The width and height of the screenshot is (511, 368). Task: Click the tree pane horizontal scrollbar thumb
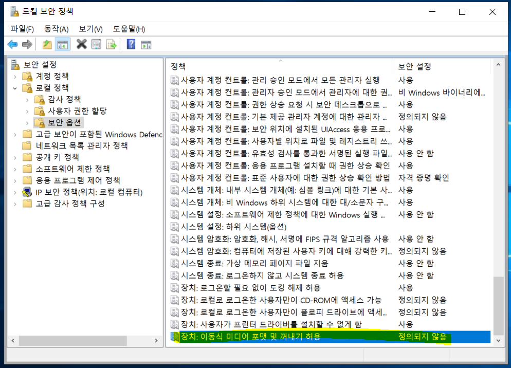point(72,341)
